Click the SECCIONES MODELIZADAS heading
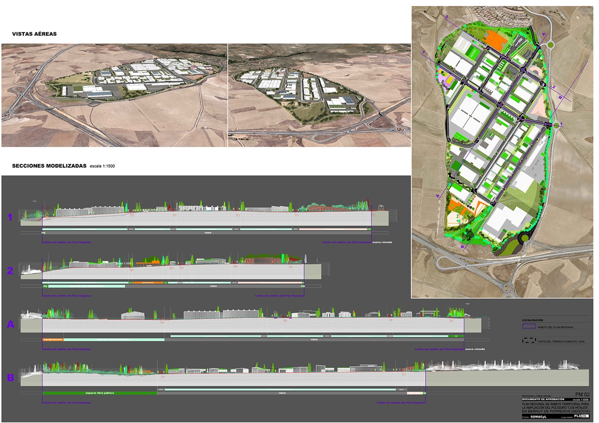 pos(49,165)
